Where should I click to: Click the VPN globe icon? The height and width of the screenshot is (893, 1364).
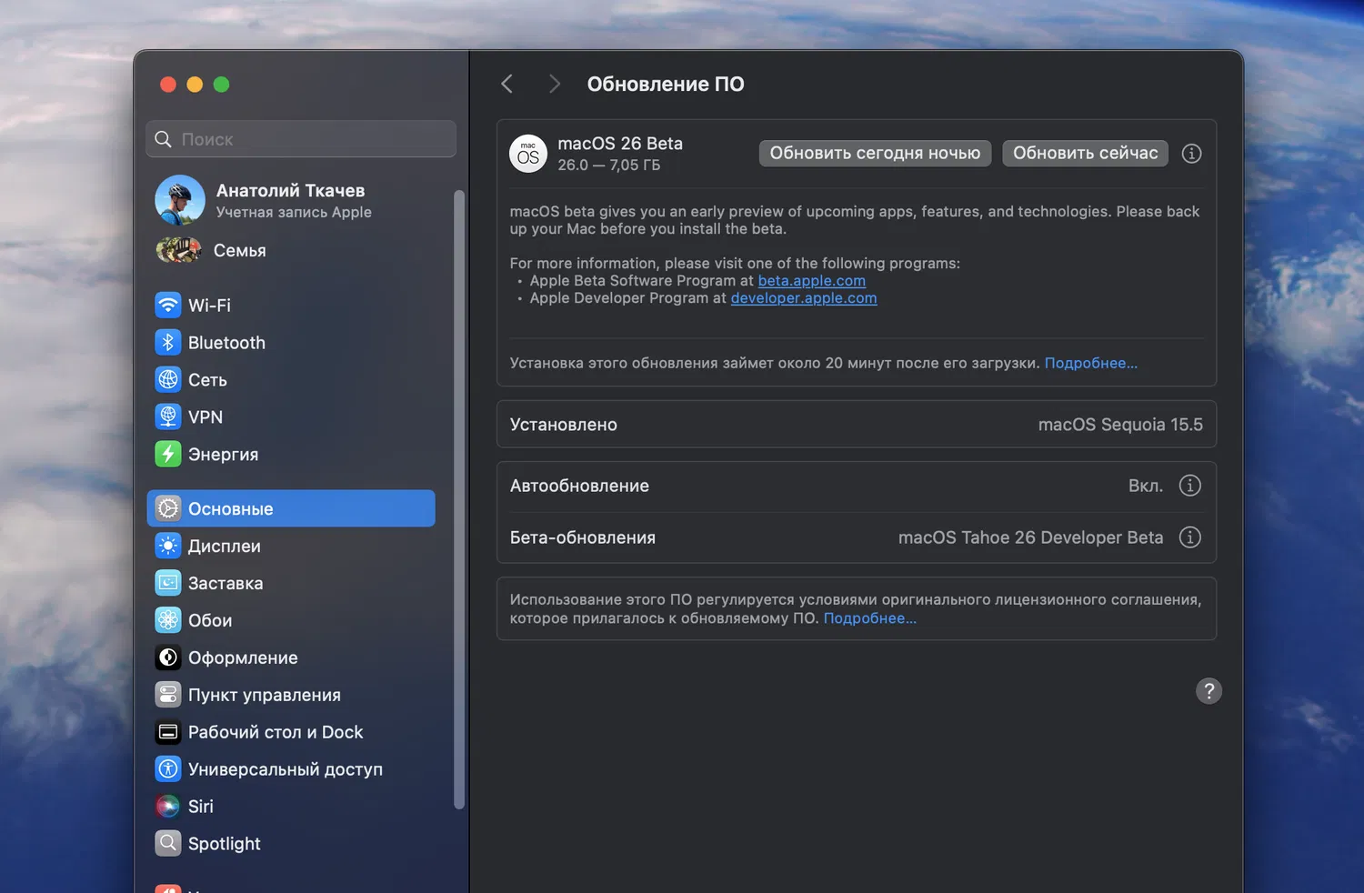tap(168, 417)
